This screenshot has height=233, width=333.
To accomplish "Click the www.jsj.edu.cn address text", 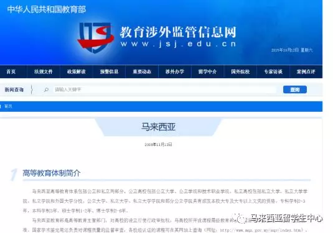I will [178, 44].
